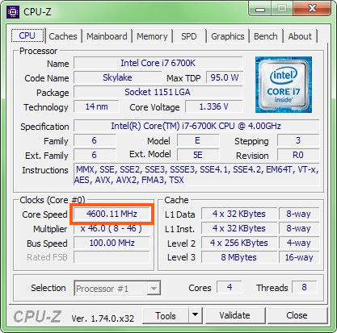Click the Core Speed 4600.11 MHz field
The width and height of the screenshot is (337, 333).
point(112,214)
